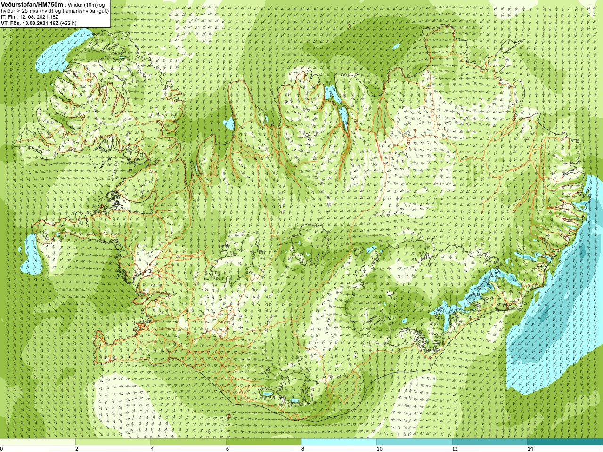This screenshot has height=452, width=603.
Task: Click the legend tick label '2'
Action: click(77, 449)
